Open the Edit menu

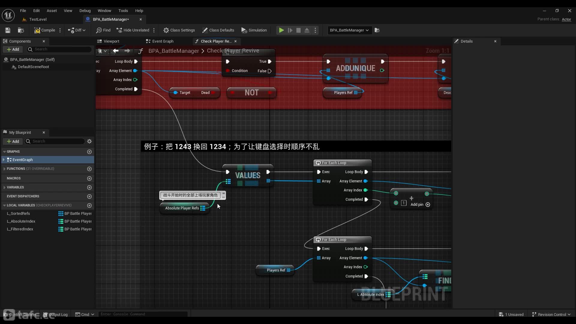[36, 10]
